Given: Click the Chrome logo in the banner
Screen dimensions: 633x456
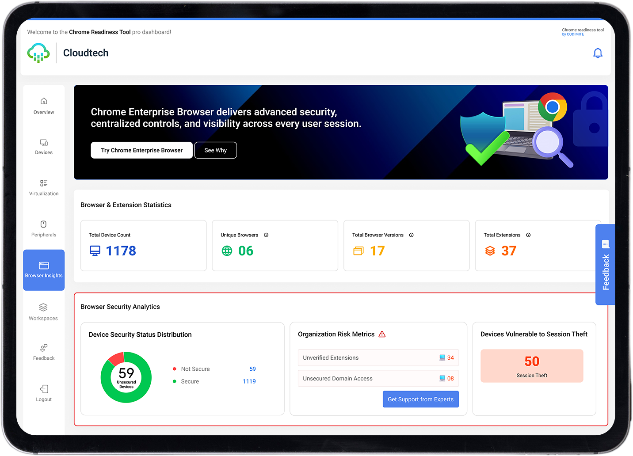Looking at the screenshot, I should coord(553,107).
